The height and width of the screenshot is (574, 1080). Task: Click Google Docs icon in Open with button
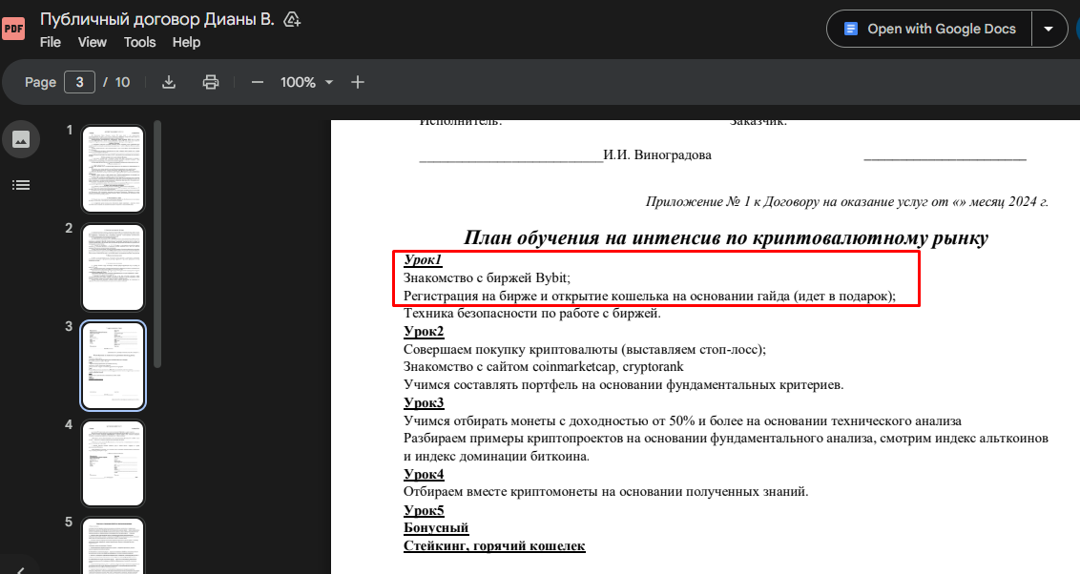coord(851,29)
